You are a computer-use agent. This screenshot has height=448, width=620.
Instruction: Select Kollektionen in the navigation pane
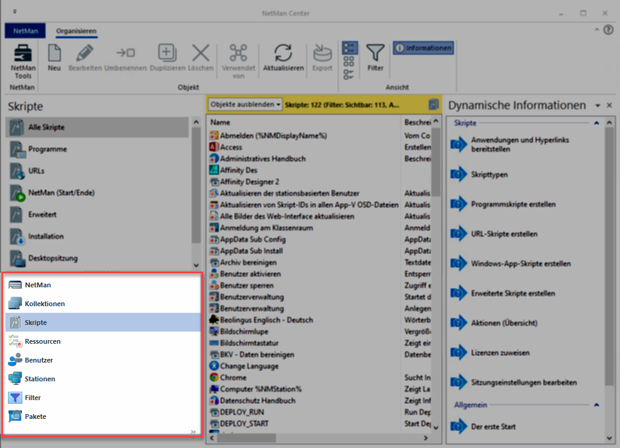click(44, 303)
